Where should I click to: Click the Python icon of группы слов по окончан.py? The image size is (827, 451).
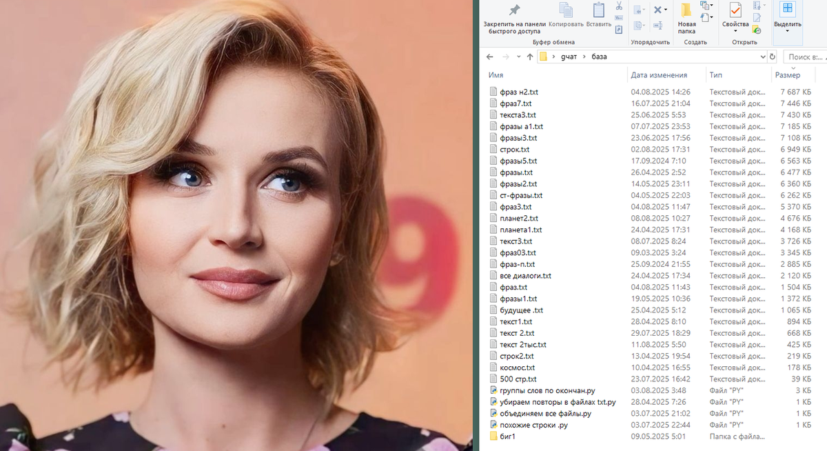(x=493, y=391)
